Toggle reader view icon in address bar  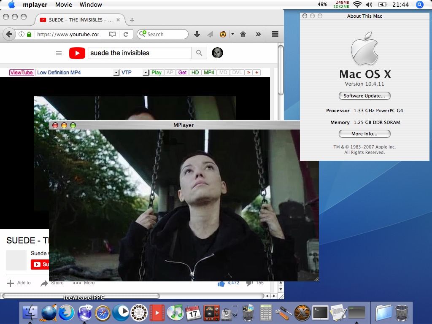coord(112,34)
